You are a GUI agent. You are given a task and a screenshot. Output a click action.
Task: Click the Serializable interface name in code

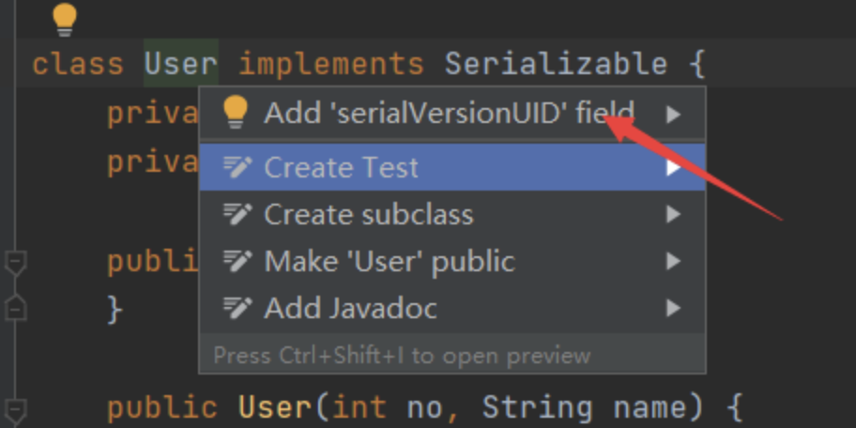click(556, 64)
